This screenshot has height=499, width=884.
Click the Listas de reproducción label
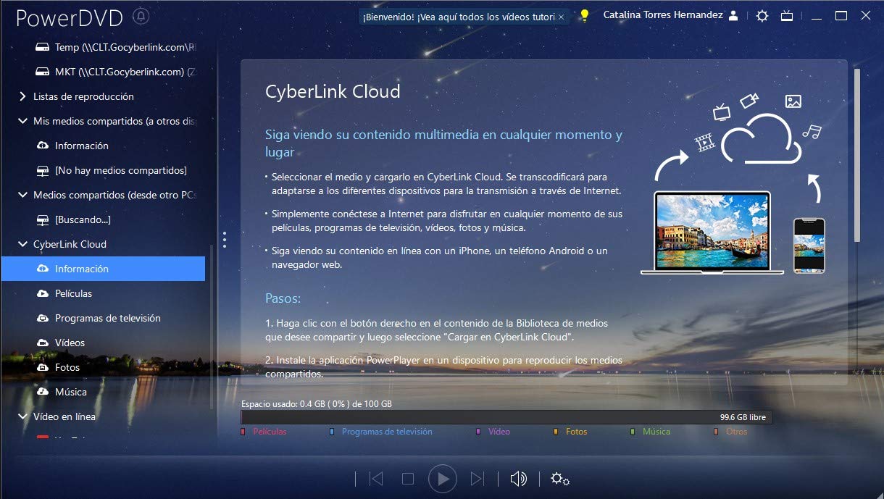[x=83, y=96]
